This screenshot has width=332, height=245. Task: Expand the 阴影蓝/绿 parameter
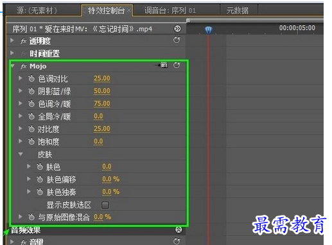tap(21, 91)
